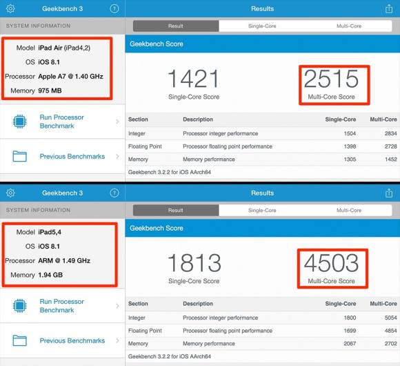Screen dimensions: 400x366
Task: Click Integer single-core value 1800
Action: pos(350,318)
